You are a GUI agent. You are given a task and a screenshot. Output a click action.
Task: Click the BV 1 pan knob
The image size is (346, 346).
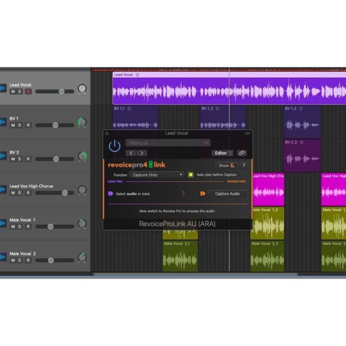[x=82, y=122]
